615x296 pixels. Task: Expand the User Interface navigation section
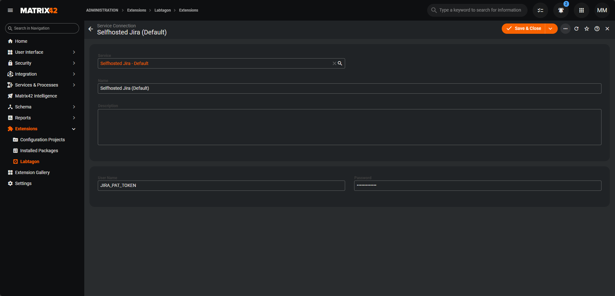tap(74, 52)
